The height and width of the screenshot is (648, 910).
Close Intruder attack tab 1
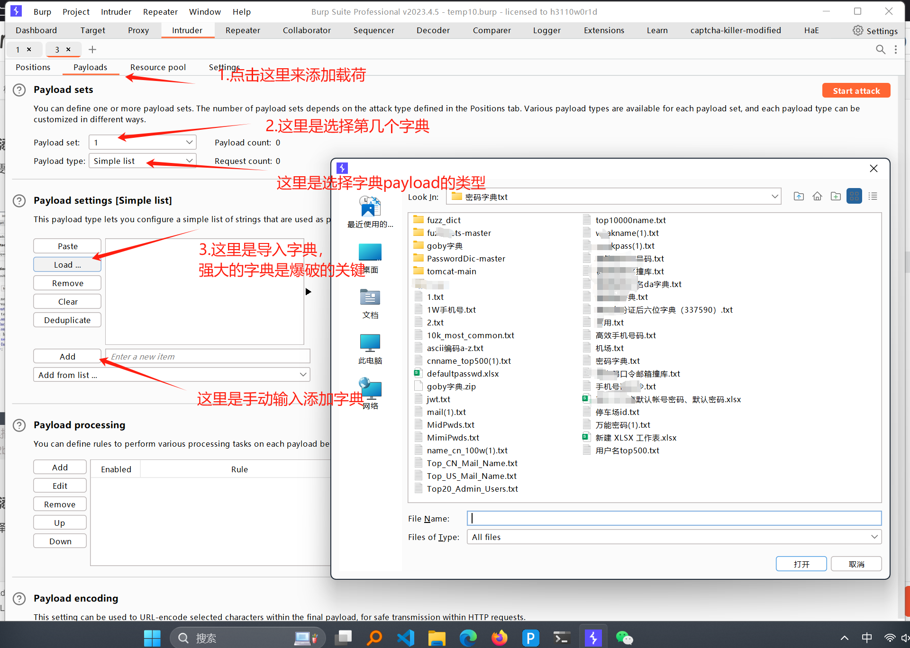point(29,49)
